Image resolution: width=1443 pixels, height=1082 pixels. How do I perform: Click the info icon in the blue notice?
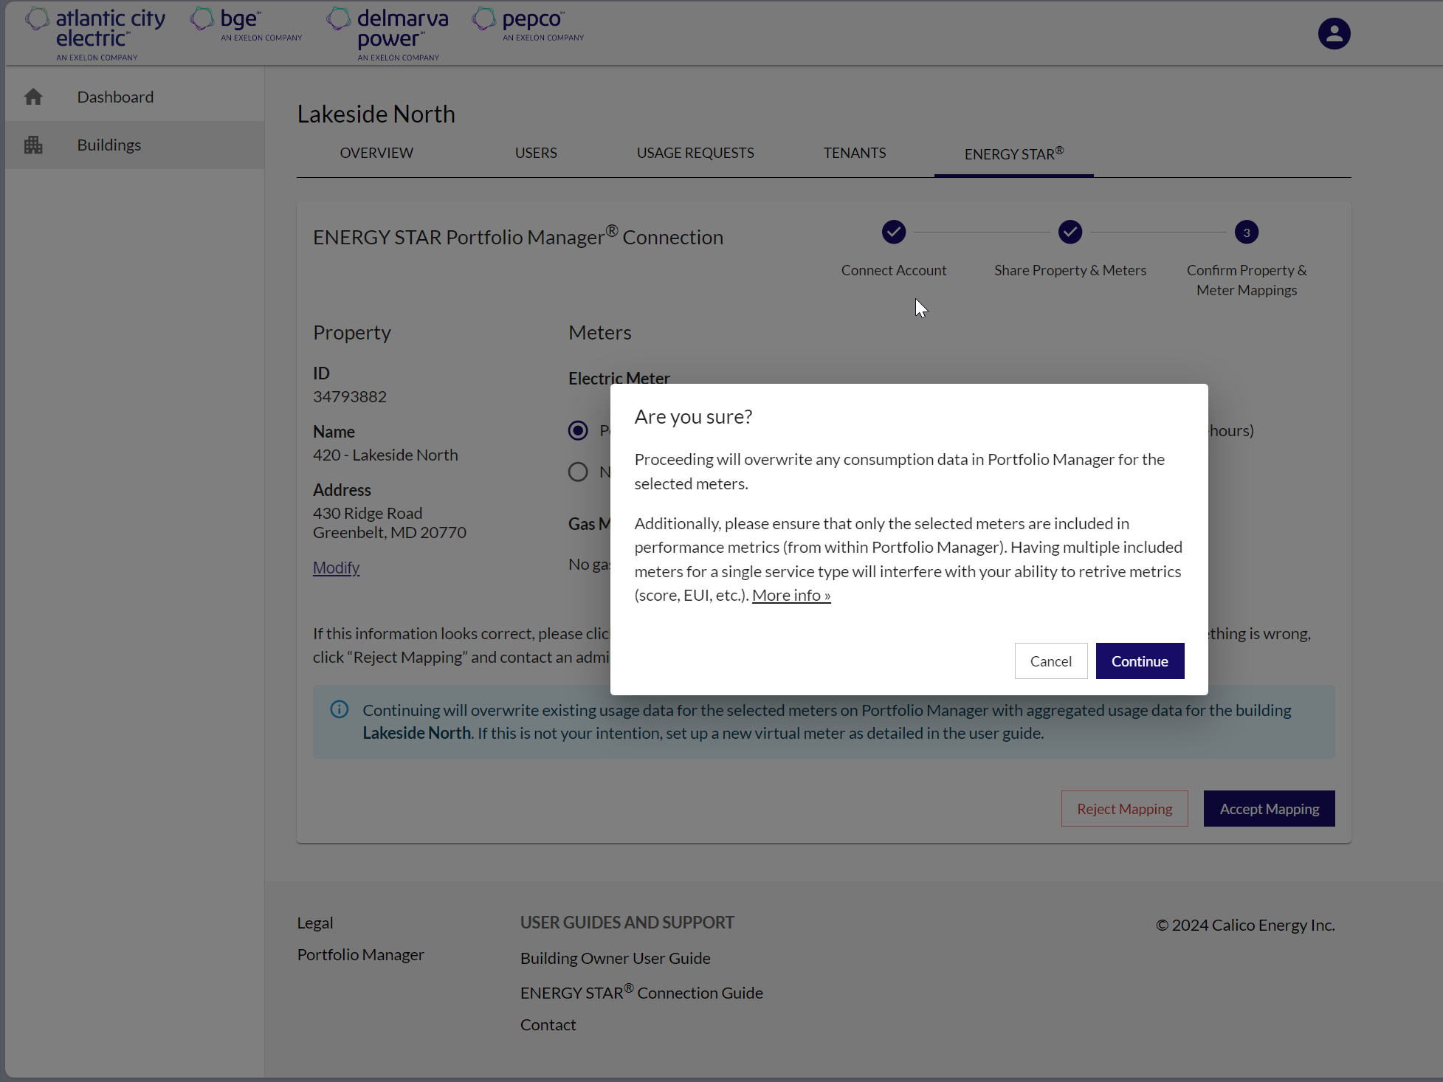(x=340, y=710)
